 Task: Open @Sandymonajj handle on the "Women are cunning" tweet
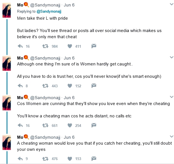(45, 98)
